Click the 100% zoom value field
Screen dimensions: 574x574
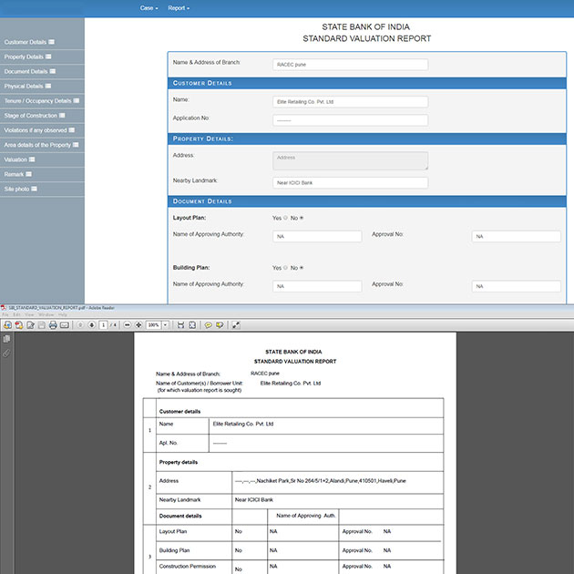[153, 324]
